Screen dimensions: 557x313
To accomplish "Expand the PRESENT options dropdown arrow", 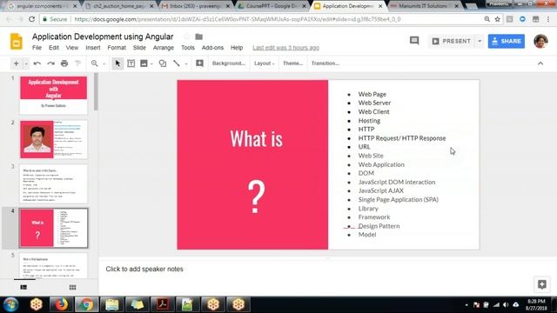I will tap(480, 41).
